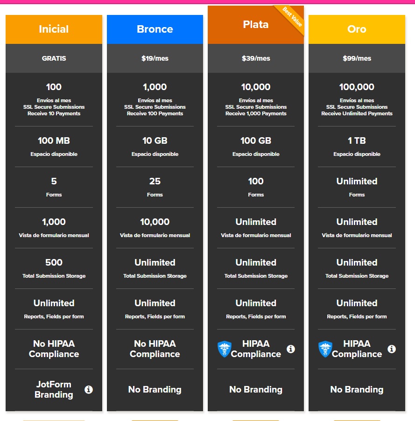
Task: Click the $19/mes price
Action: click(x=155, y=58)
